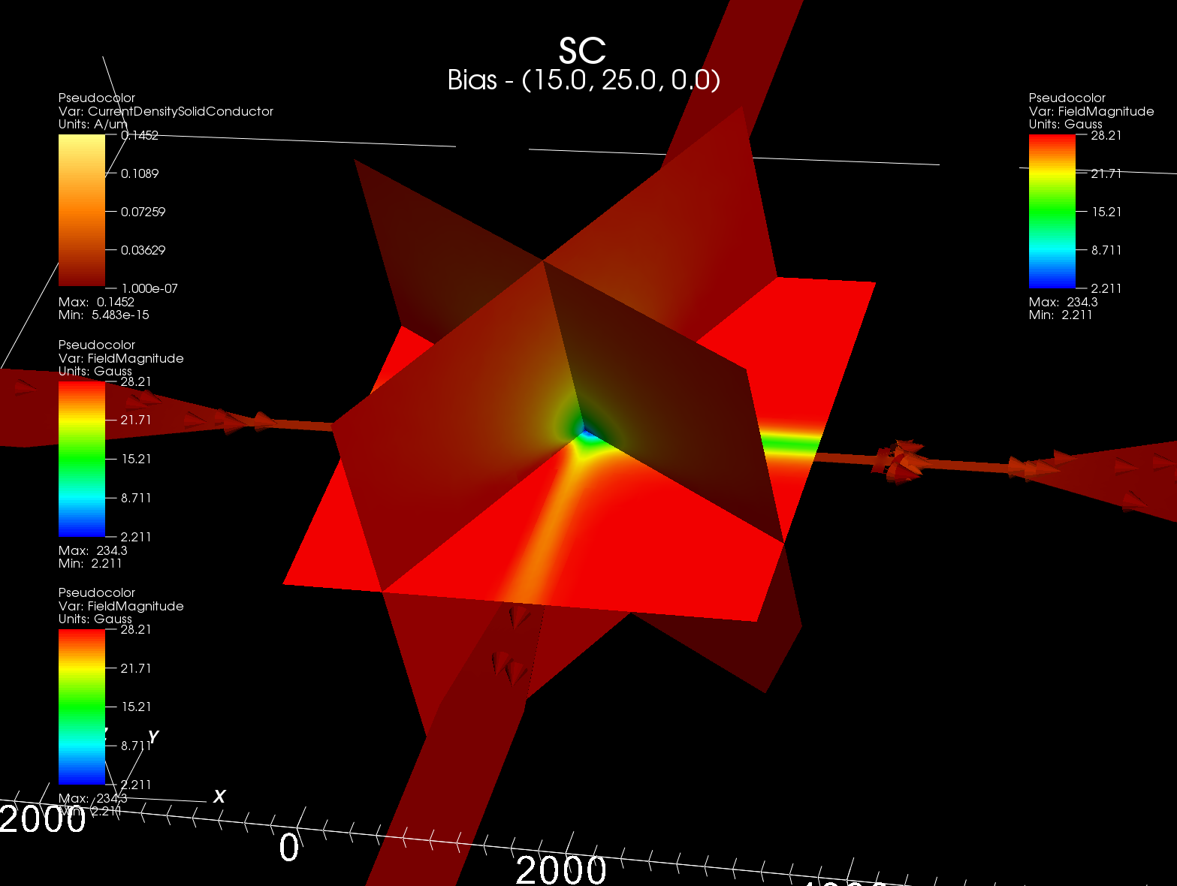Click the "Max: 0.1452" legend text

(x=96, y=302)
